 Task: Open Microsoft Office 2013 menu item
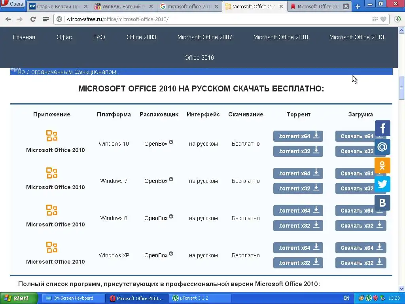click(356, 37)
